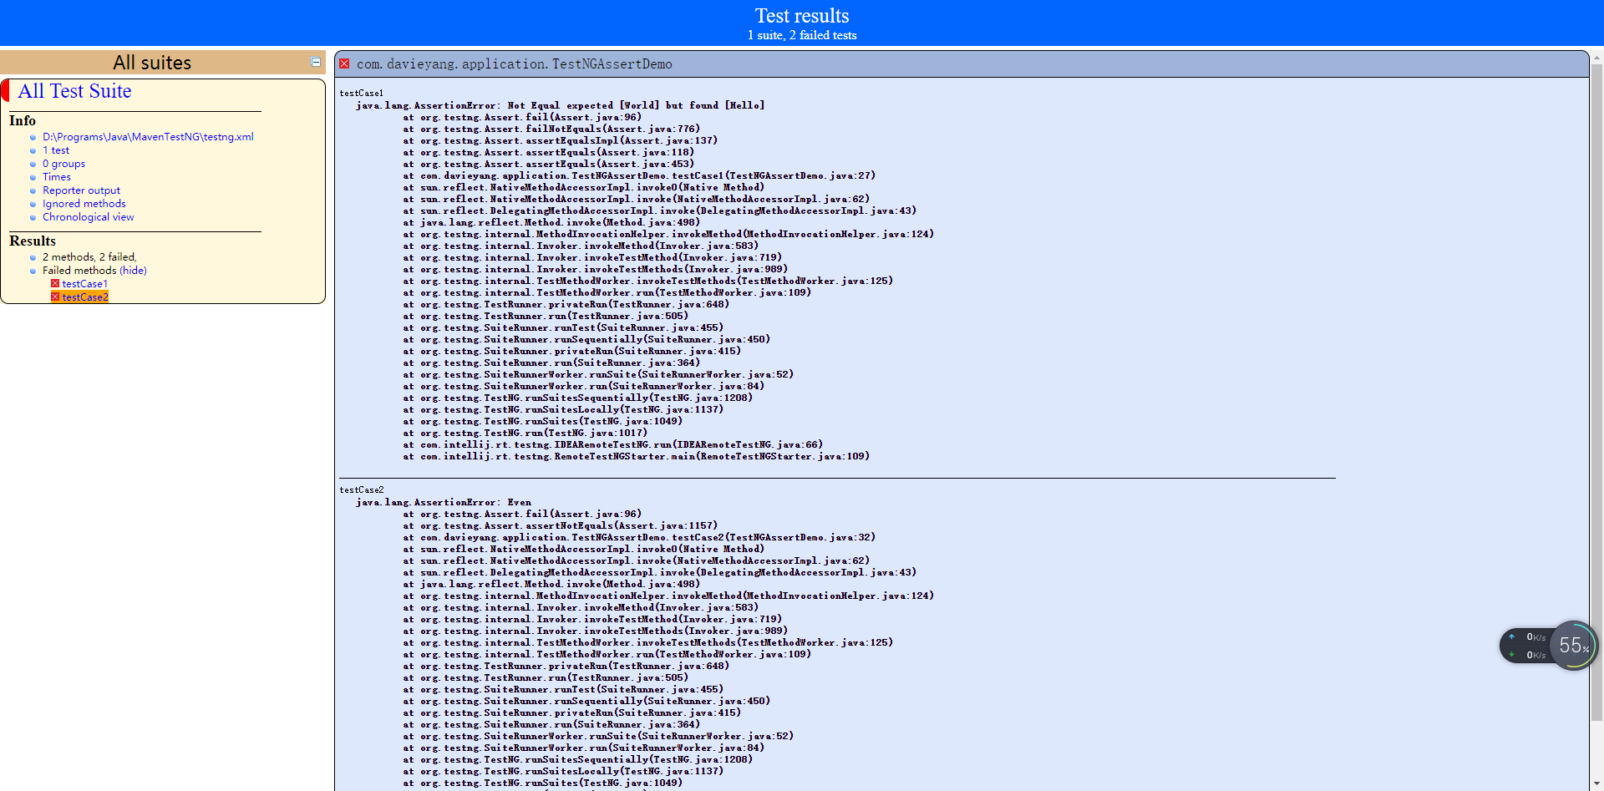Click the IDEARemoteTestNG.run stack trace line
Image resolution: width=1604 pixels, height=791 pixels.
[612, 444]
